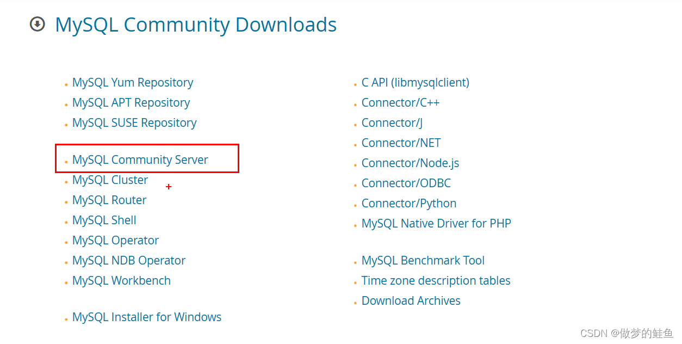Open the Connector/J link
The image size is (682, 344).
coord(392,123)
